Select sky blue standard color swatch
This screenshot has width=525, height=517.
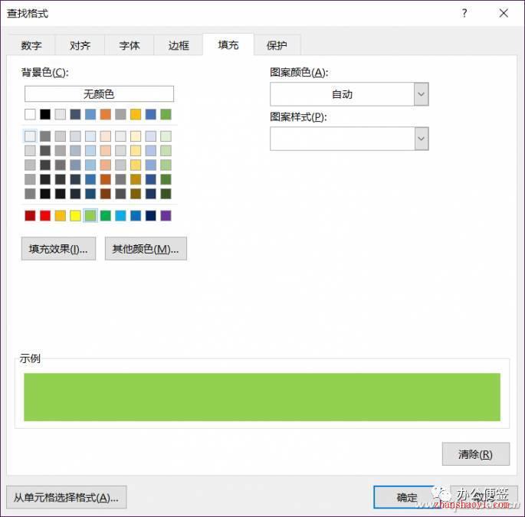click(120, 215)
